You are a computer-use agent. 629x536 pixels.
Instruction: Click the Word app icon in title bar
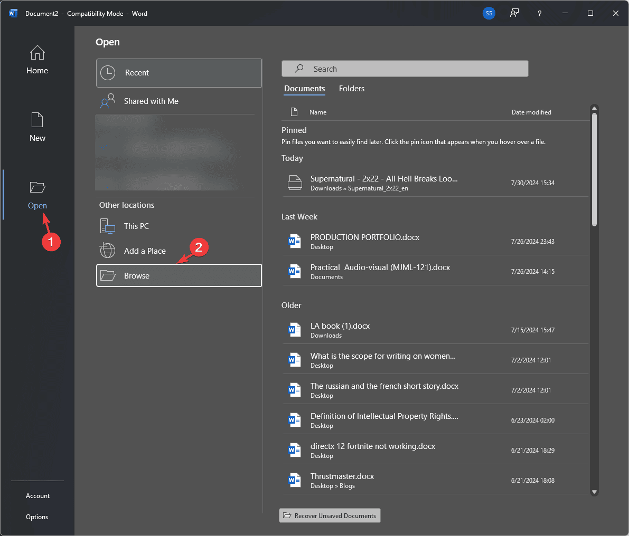click(x=13, y=13)
